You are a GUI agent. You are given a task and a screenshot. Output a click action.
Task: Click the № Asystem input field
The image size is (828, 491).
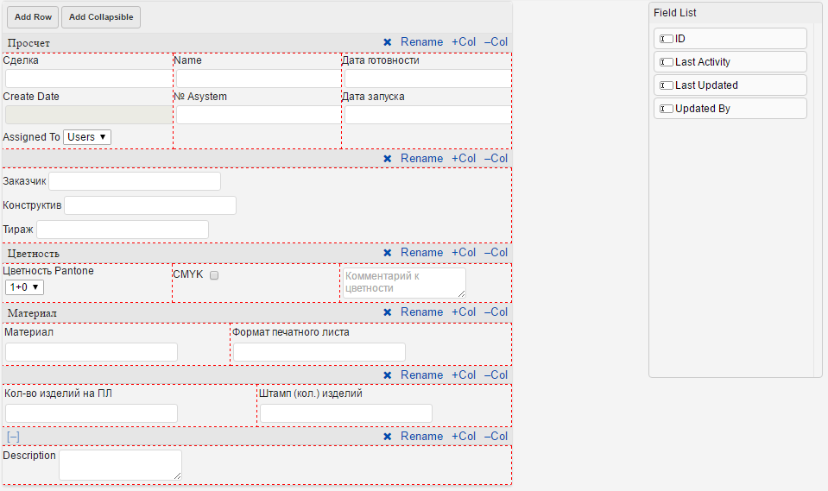point(259,115)
